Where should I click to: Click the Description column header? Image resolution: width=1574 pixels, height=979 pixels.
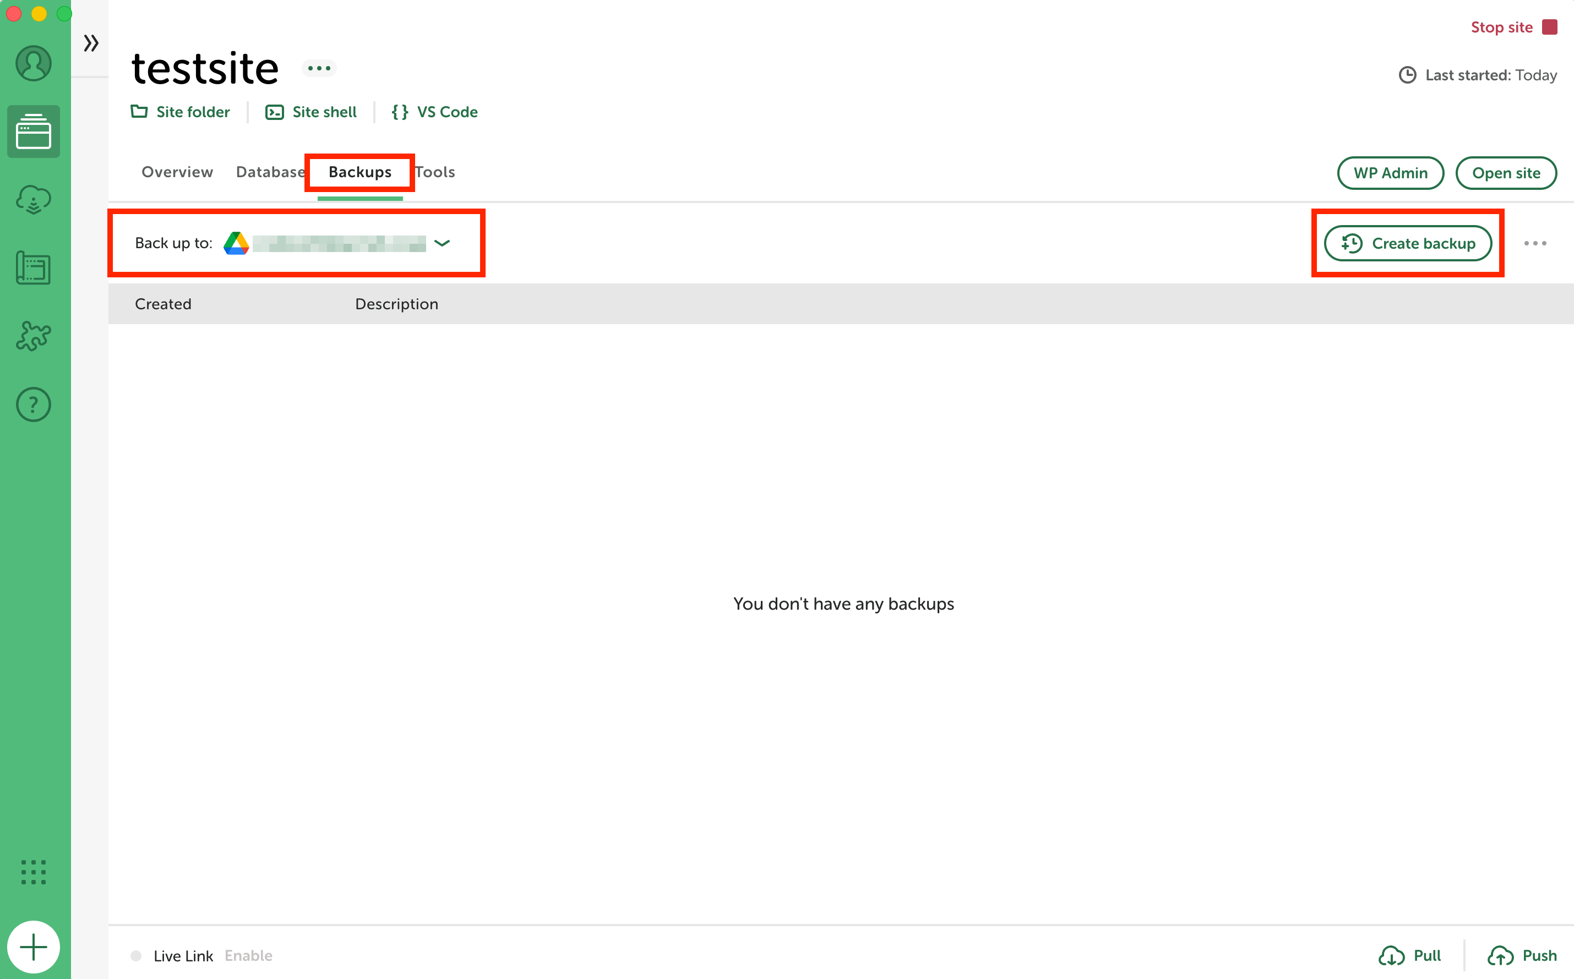(397, 304)
